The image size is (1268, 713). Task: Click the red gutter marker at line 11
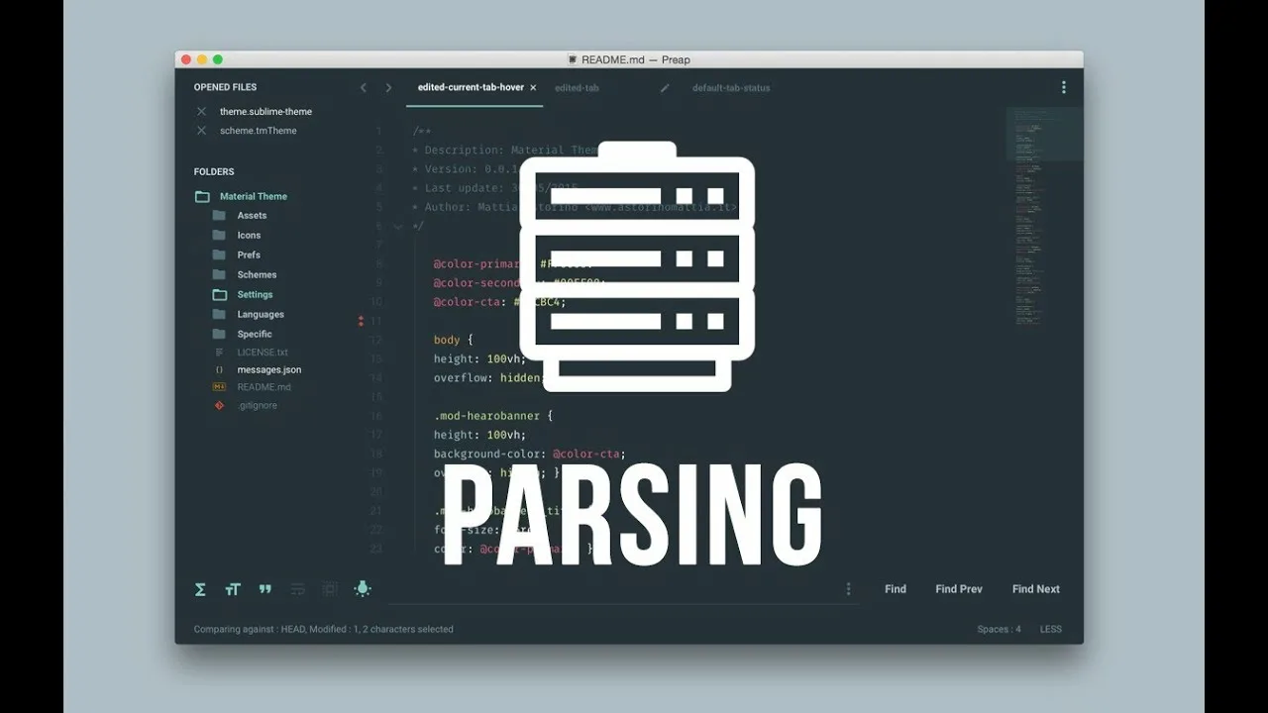[x=361, y=321]
